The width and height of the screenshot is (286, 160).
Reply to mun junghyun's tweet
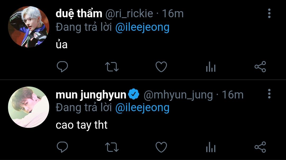62,147
